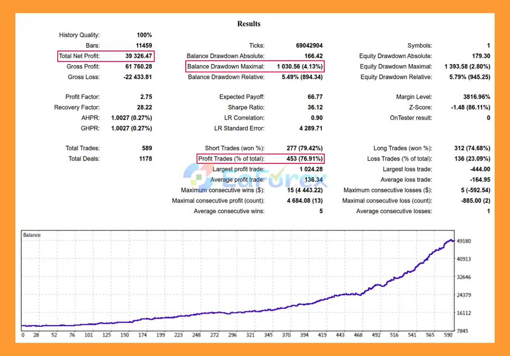Select the Profit Factor value 2.75
The image size is (510, 356).
(145, 97)
